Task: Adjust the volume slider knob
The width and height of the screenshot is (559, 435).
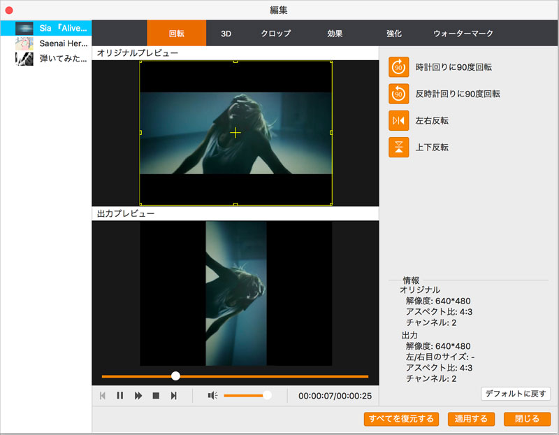Action: tap(267, 395)
